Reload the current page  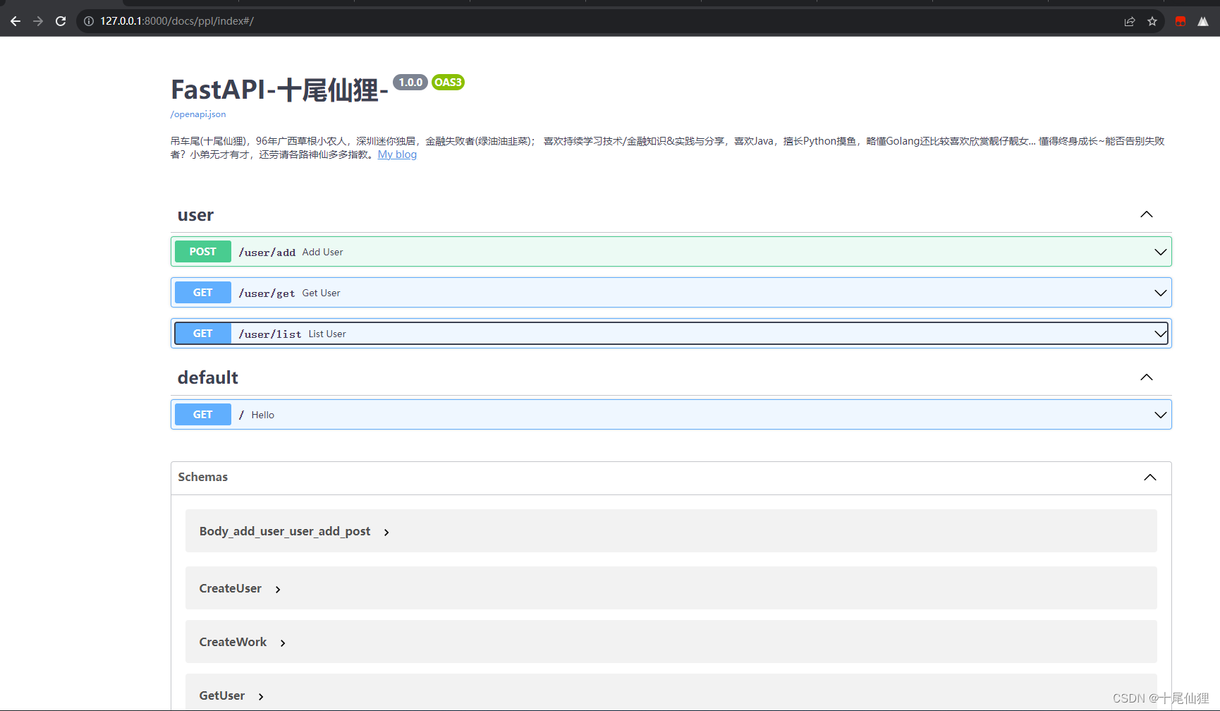61,21
